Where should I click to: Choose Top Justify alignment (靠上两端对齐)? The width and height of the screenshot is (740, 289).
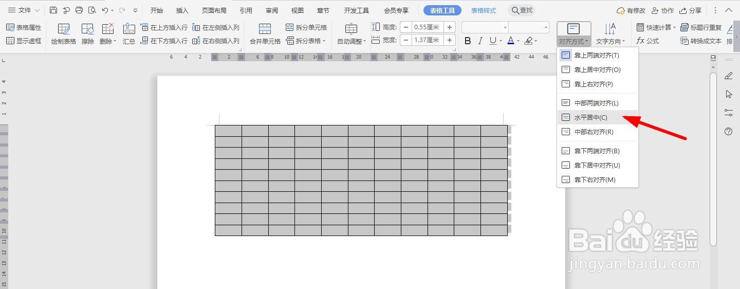pyautogui.click(x=598, y=55)
